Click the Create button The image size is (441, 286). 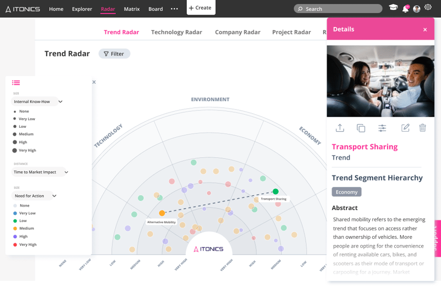tap(200, 8)
